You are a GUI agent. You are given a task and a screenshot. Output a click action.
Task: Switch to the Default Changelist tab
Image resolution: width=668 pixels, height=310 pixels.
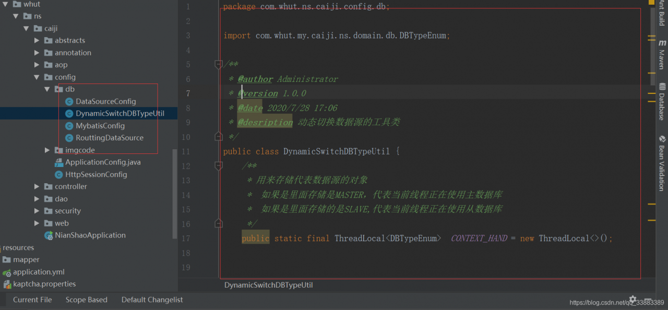[x=152, y=300]
